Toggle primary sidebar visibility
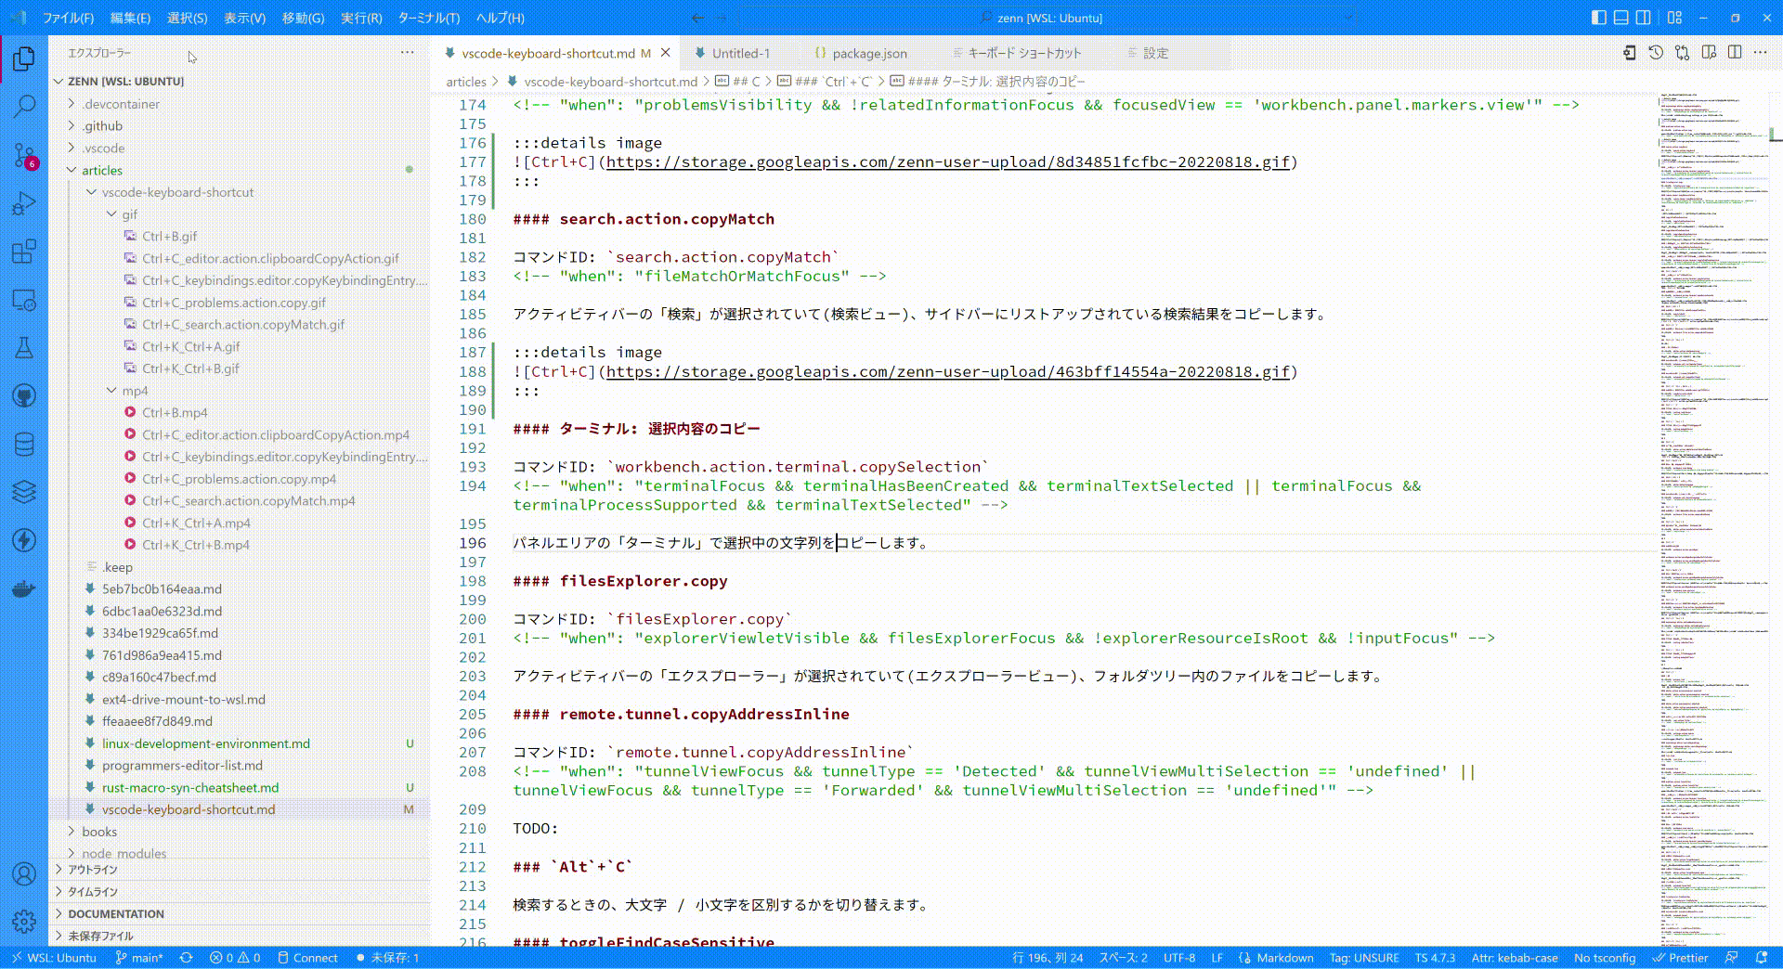This screenshot has height=969, width=1783. (x=1598, y=18)
